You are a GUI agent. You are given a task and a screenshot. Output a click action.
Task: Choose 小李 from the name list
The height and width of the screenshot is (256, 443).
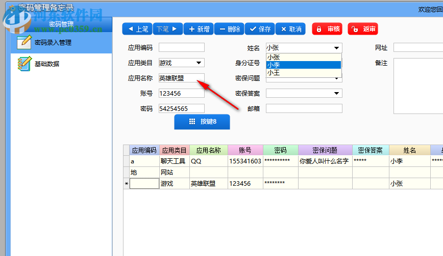pos(304,65)
